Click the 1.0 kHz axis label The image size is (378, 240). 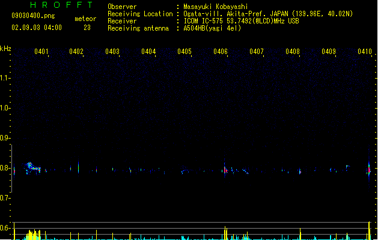pos(5,108)
